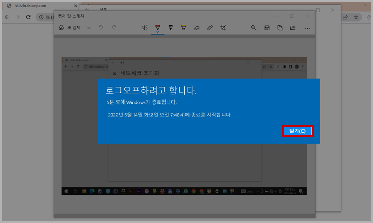373x223 pixels.
Task: Go back in the browser
Action: coord(7,17)
